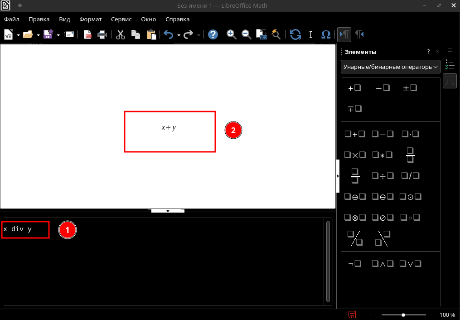Open sidebar settings hamburger button
The image size is (460, 320).
click(x=450, y=50)
